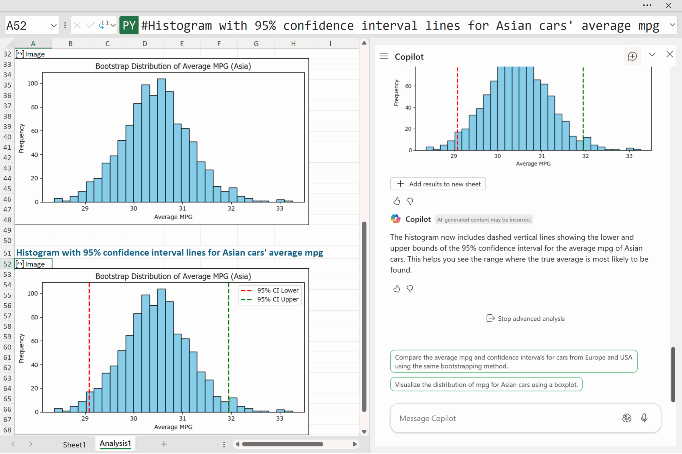The image size is (682, 454).
Task: Confirm the formula with checkmark icon
Action: [90, 25]
